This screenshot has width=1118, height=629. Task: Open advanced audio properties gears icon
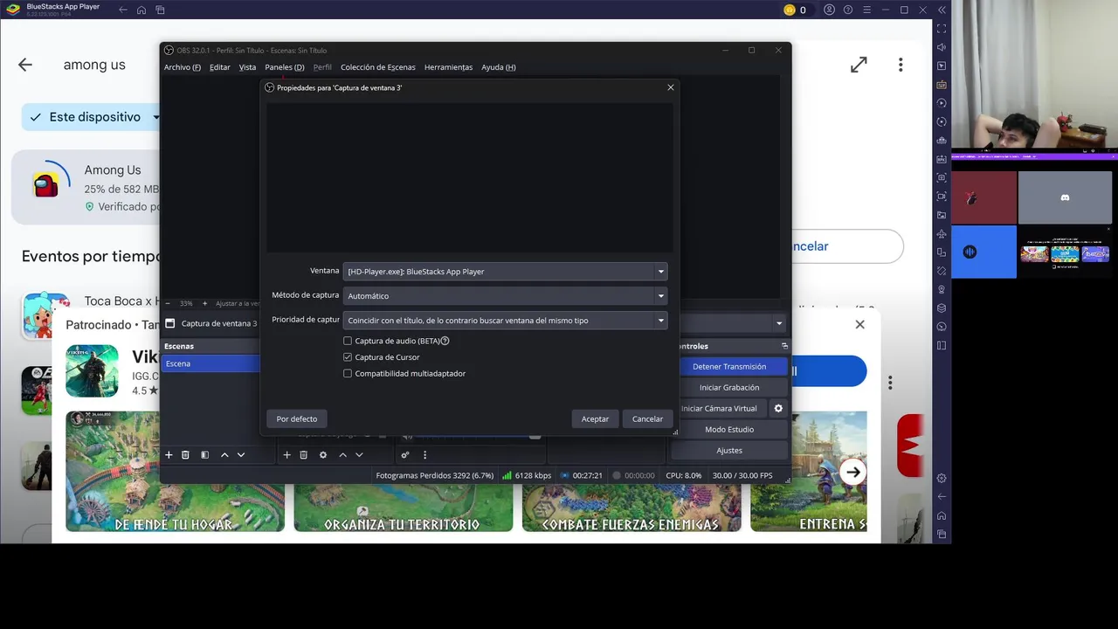click(x=405, y=454)
